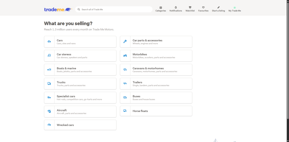Click 'Caravans, motorhomes, parts and accessories' text
The width and height of the screenshot is (289, 142).
(155, 72)
